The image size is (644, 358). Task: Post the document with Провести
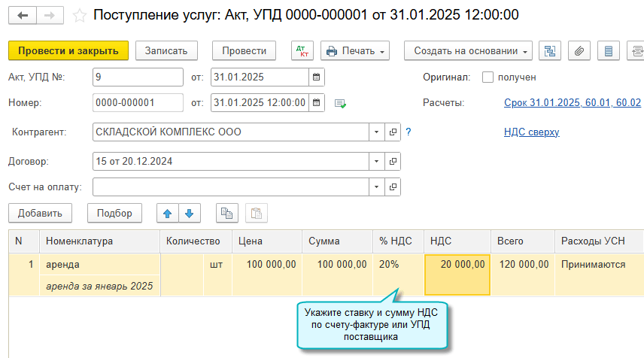(244, 51)
